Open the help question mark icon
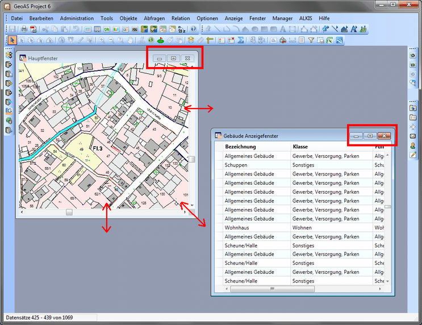The height and width of the screenshot is (325, 422). point(193,29)
